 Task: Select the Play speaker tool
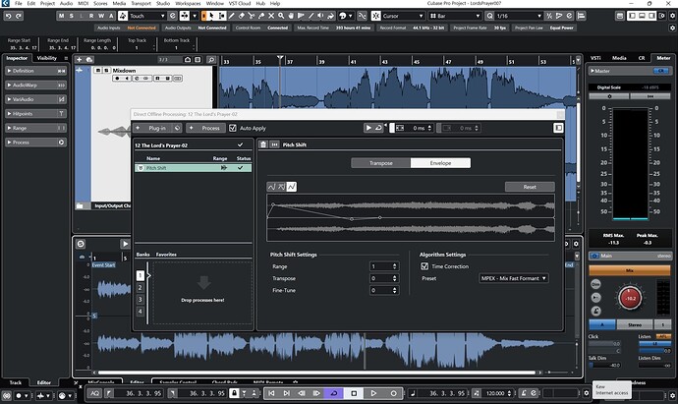pos(321,16)
